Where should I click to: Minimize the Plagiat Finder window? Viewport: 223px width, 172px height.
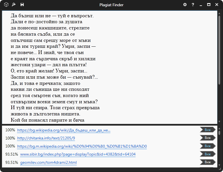201,6
